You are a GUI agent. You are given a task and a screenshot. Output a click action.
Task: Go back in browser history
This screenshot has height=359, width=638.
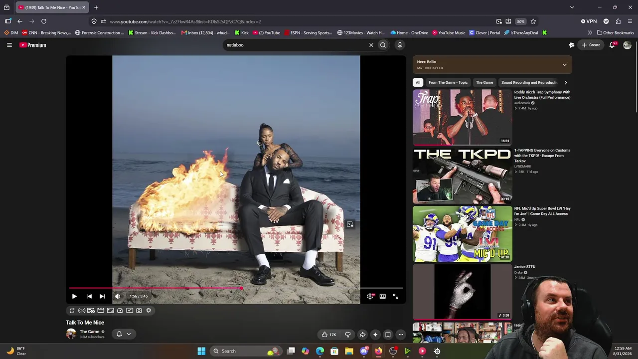coord(20,21)
